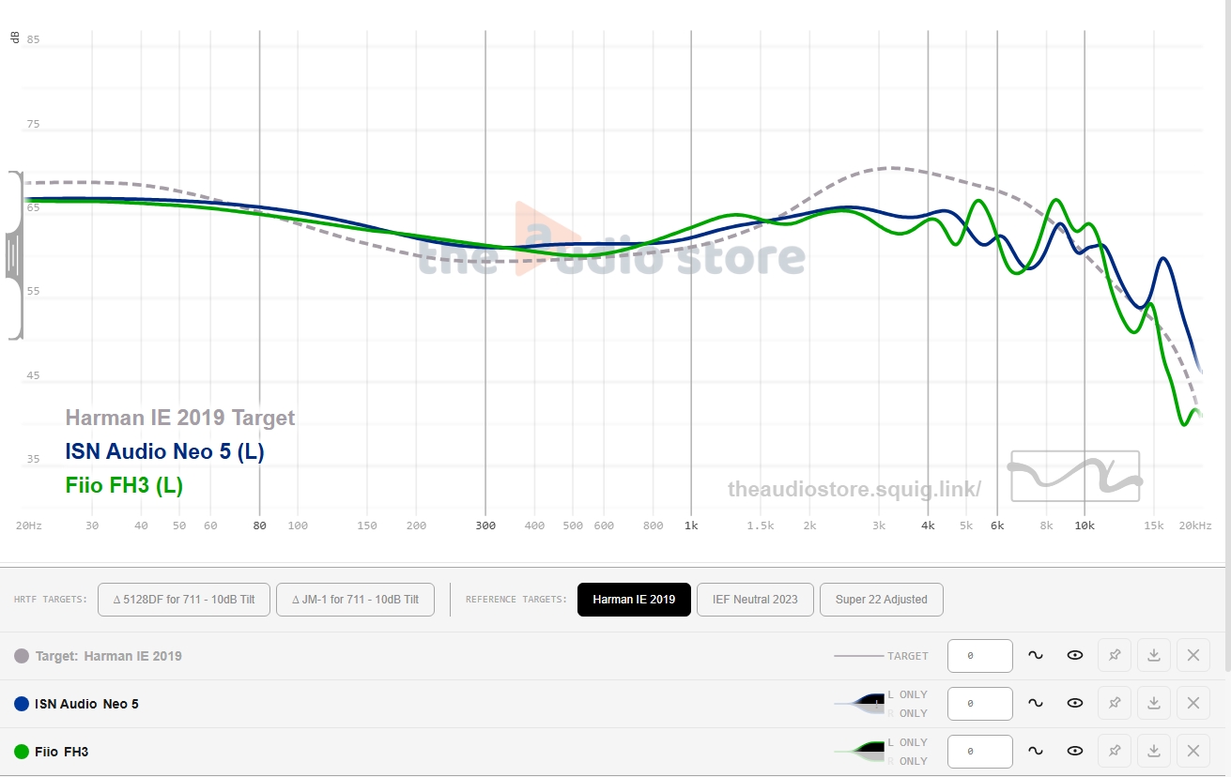This screenshot has height=777, width=1231.
Task: Hide the Fiio FH3 curve
Action: coord(1075,751)
